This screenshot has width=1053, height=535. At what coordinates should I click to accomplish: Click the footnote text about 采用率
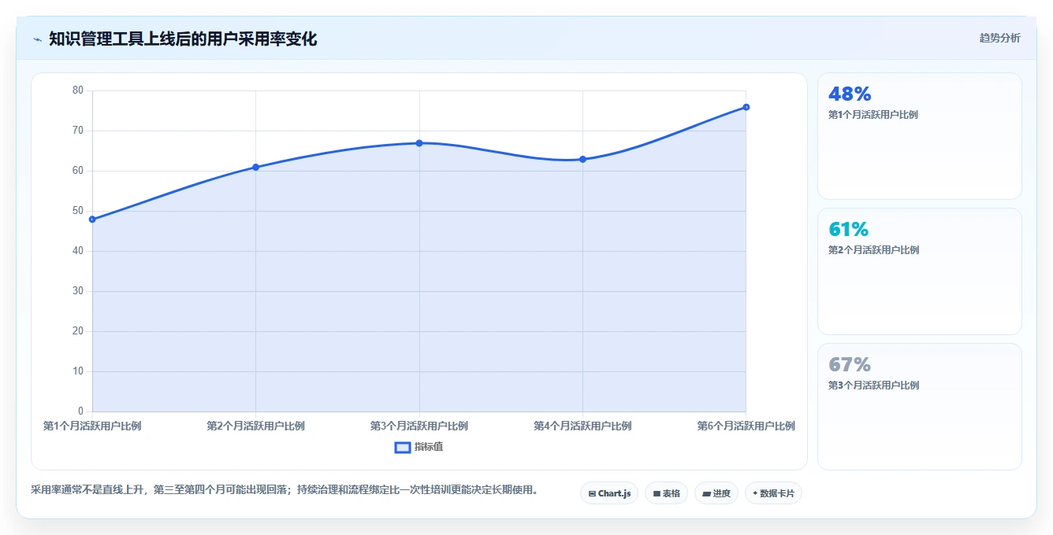coord(285,489)
